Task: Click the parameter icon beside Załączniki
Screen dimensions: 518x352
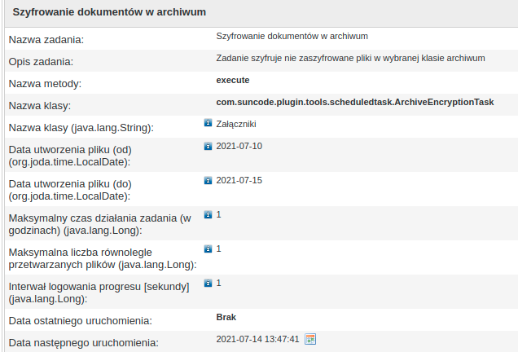Action: (208, 124)
